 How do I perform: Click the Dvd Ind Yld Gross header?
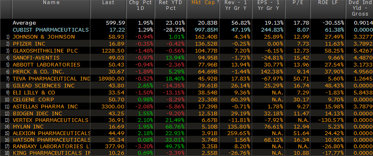coord(359,9)
